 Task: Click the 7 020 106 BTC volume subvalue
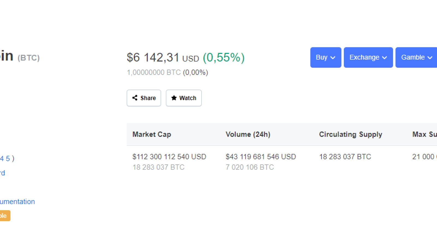(x=250, y=167)
